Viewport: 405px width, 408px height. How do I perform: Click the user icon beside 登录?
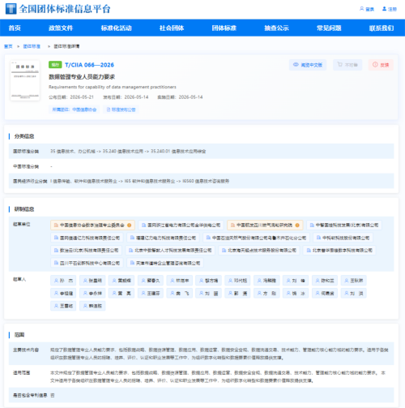click(361, 9)
